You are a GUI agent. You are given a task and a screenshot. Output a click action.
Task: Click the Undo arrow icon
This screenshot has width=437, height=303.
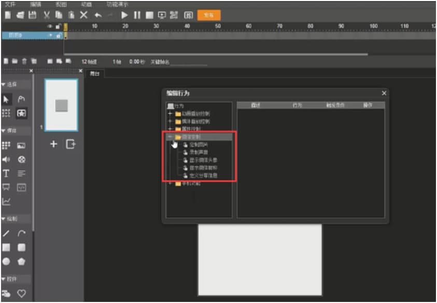(x=98, y=16)
